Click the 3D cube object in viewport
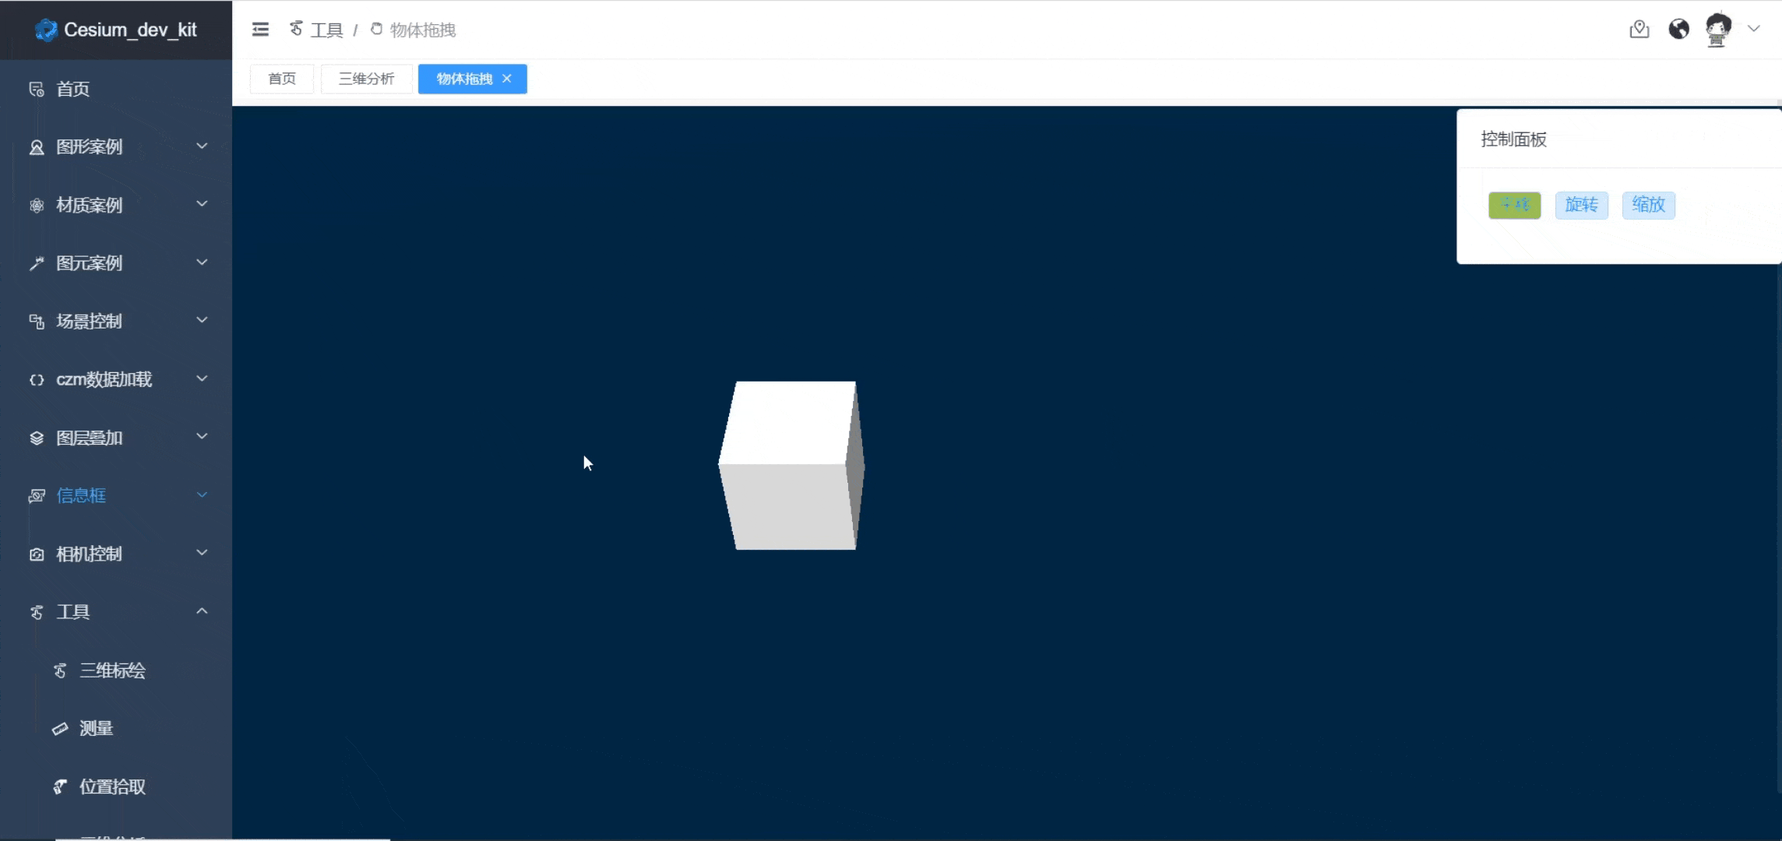 click(x=794, y=466)
